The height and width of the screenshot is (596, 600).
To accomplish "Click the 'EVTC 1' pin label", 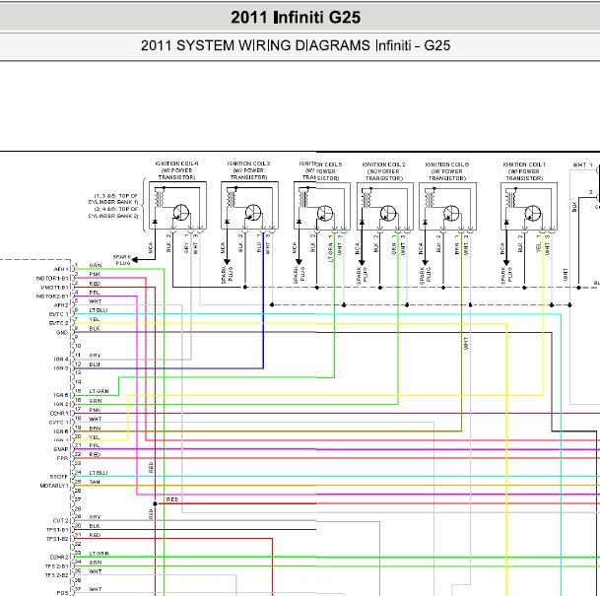I will click(x=58, y=314).
